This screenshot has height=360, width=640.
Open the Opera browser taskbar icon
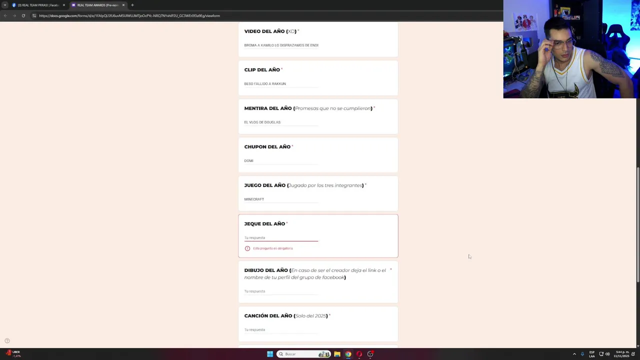pyautogui.click(x=359, y=354)
